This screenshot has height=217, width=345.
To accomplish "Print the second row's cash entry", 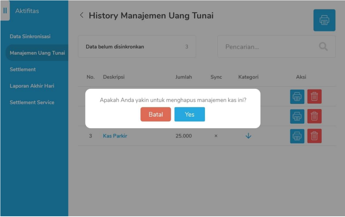I will pyautogui.click(x=297, y=116).
